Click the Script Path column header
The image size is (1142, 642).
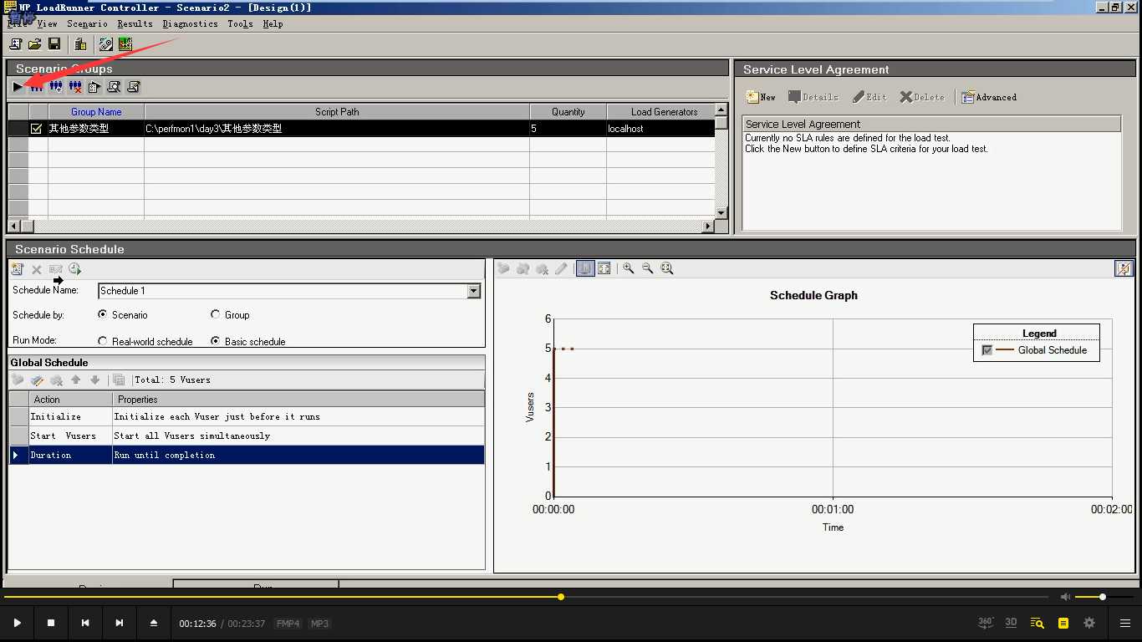point(337,111)
